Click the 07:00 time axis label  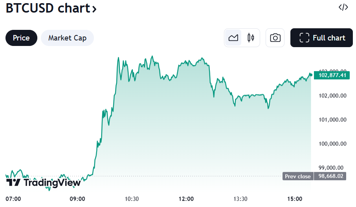click(14, 199)
